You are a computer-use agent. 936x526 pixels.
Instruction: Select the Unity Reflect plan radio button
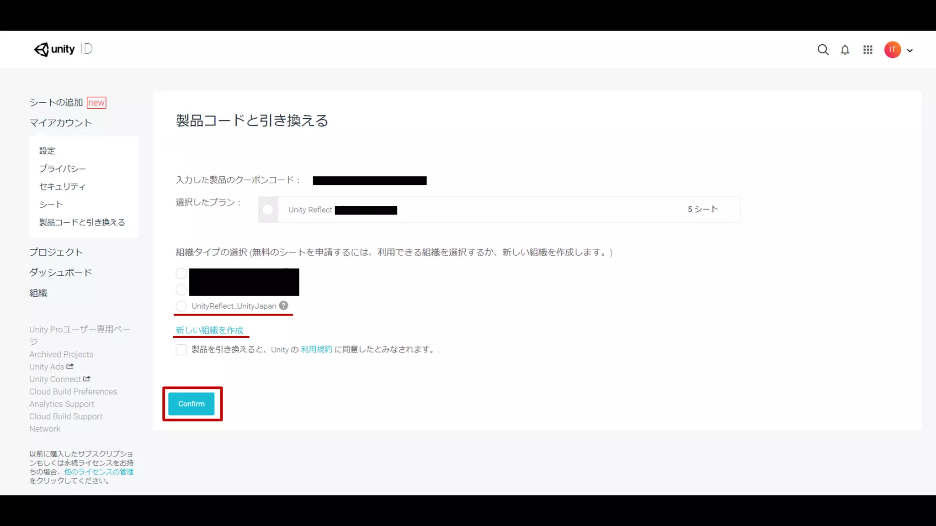click(x=268, y=210)
